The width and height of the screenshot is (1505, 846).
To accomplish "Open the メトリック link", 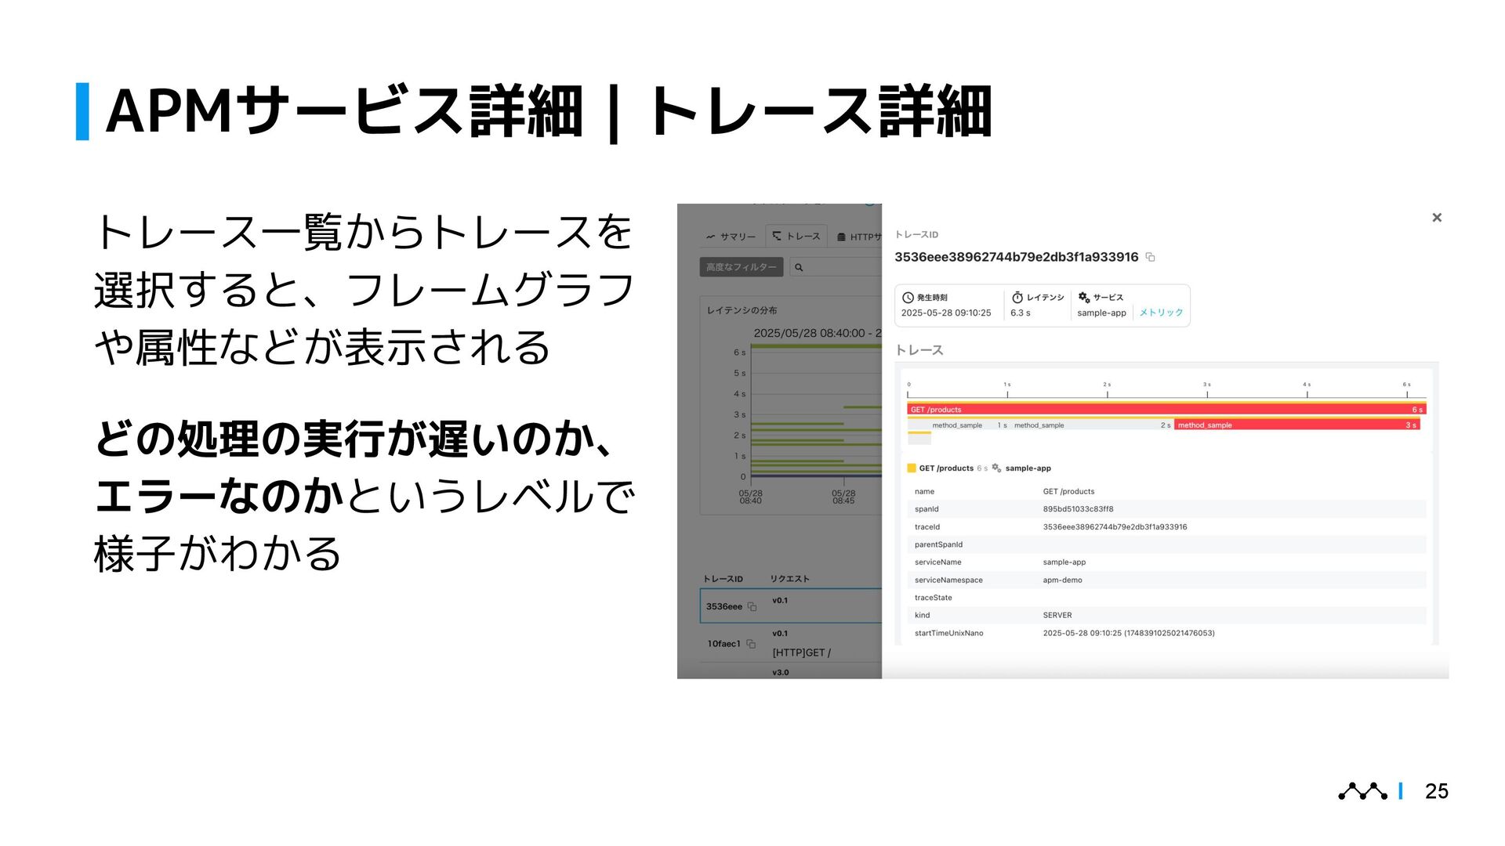I will pos(1160,313).
